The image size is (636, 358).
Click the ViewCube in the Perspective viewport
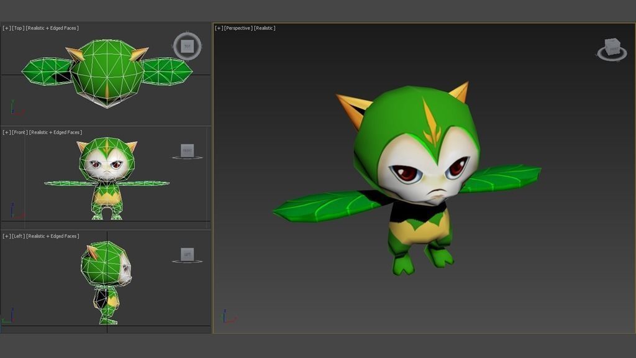pyautogui.click(x=612, y=49)
